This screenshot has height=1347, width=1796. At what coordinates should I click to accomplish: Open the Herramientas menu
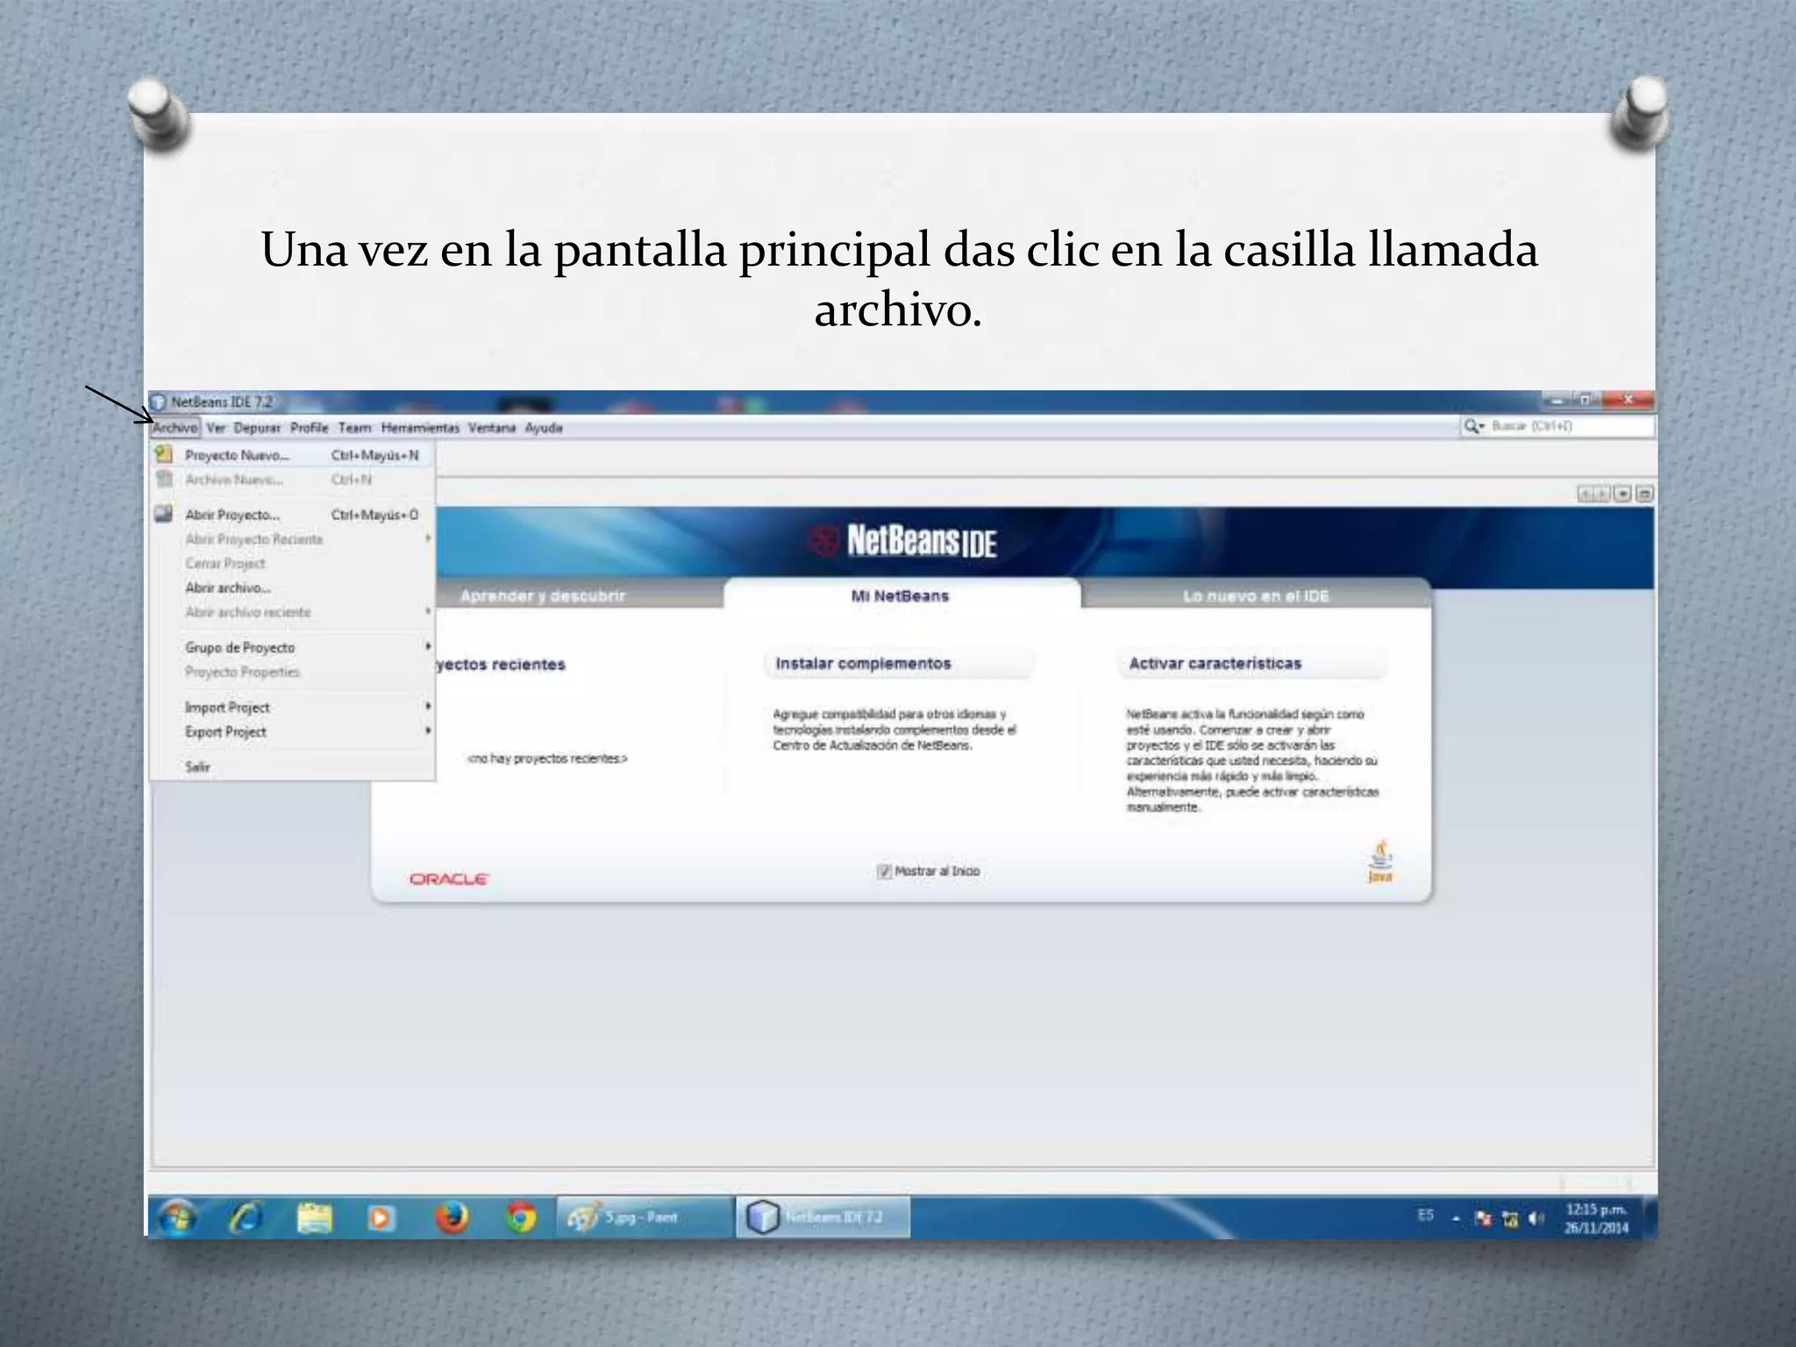[x=420, y=428]
